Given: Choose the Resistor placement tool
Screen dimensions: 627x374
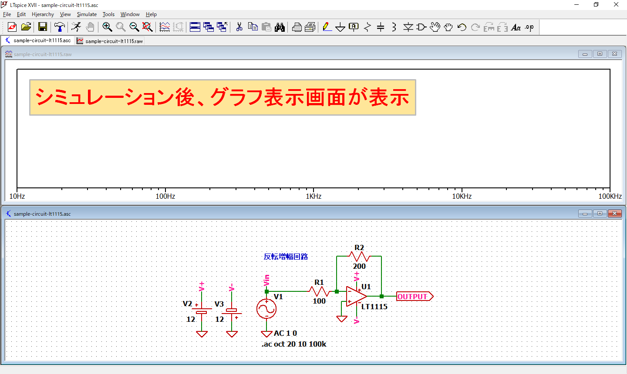Looking at the screenshot, I should pyautogui.click(x=367, y=27).
